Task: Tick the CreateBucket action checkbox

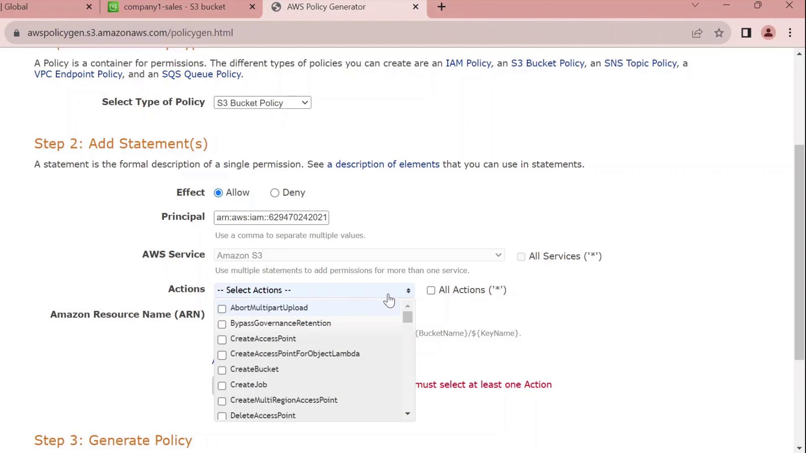Action: point(222,370)
